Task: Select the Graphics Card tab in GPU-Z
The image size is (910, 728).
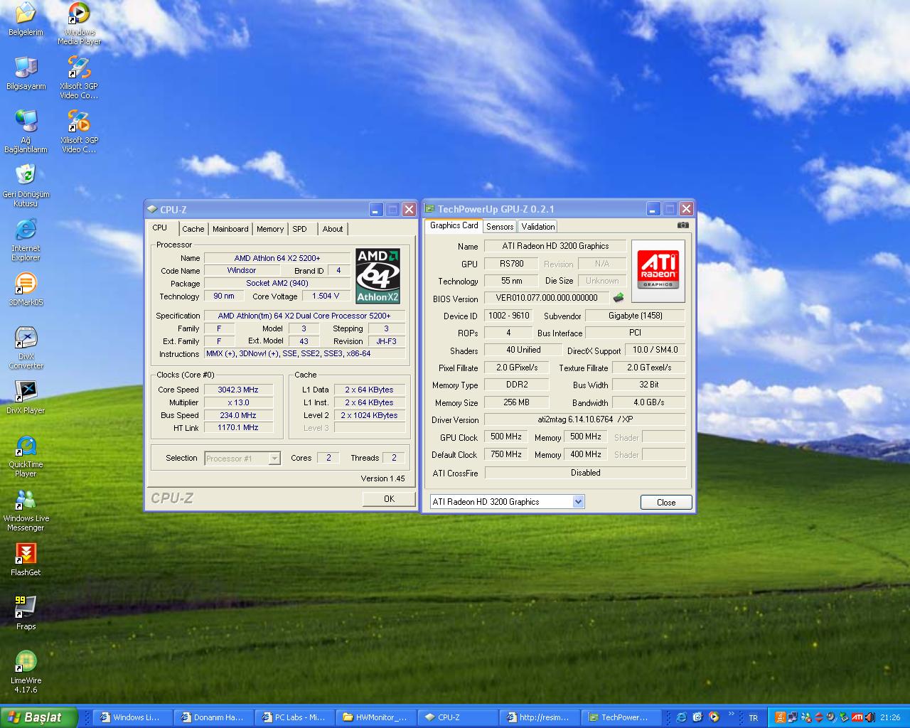Action: [x=454, y=225]
